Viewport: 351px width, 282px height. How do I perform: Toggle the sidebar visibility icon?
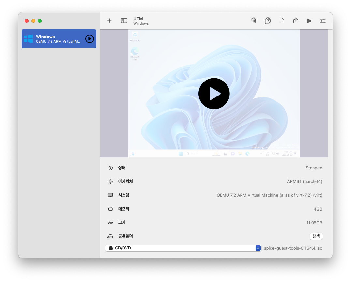coord(124,21)
